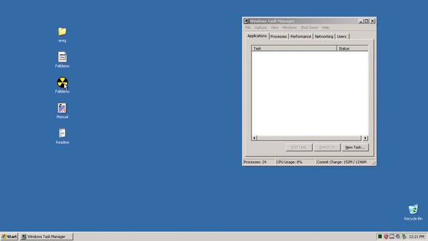
Task: Click the round gray tray icon
Action: pyautogui.click(x=398, y=236)
